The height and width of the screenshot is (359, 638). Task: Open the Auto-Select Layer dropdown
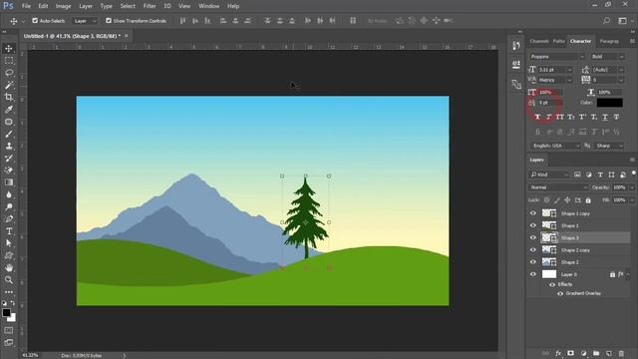85,21
